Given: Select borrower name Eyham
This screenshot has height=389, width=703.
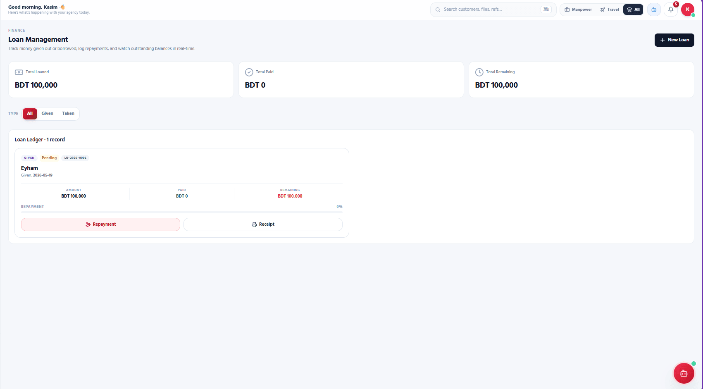Looking at the screenshot, I should (29, 168).
